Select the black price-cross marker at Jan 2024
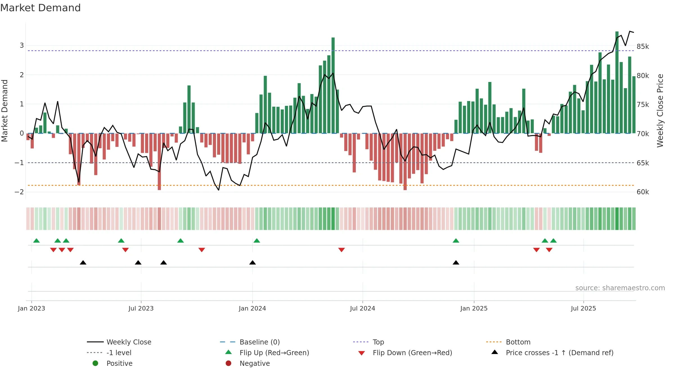675x379 pixels. tap(253, 262)
